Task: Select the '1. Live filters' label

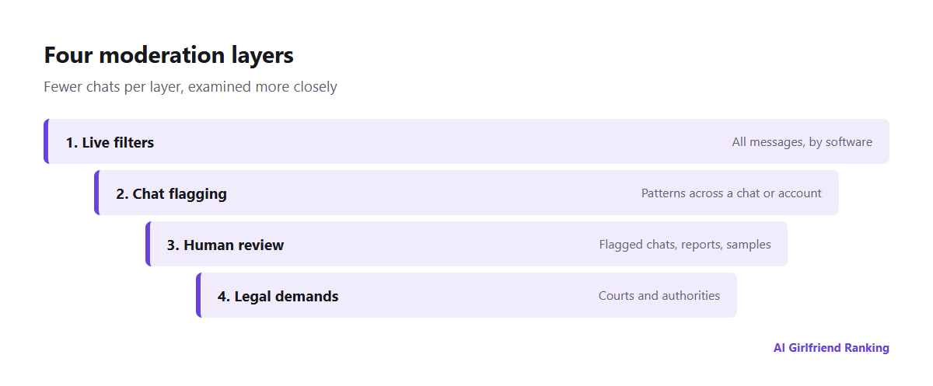Action: point(110,143)
